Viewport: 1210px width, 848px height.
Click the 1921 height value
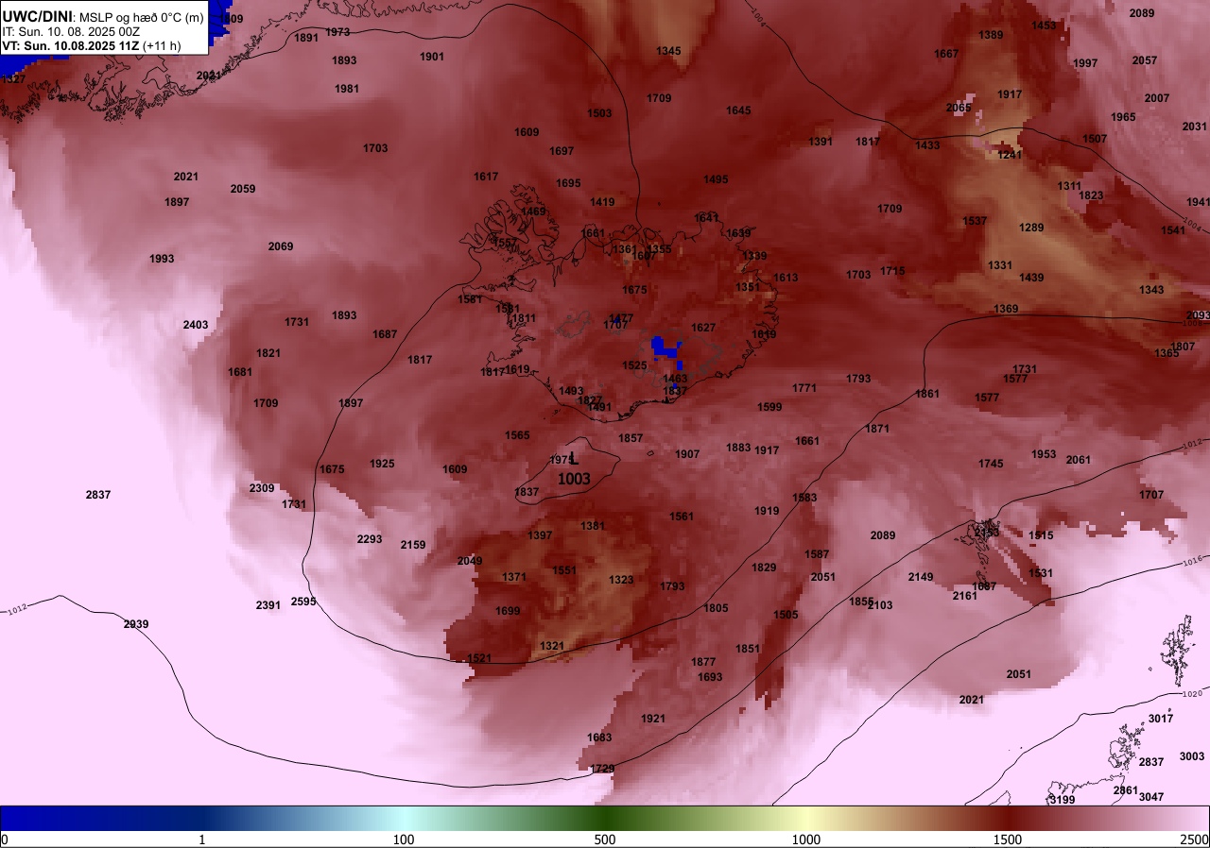(653, 719)
